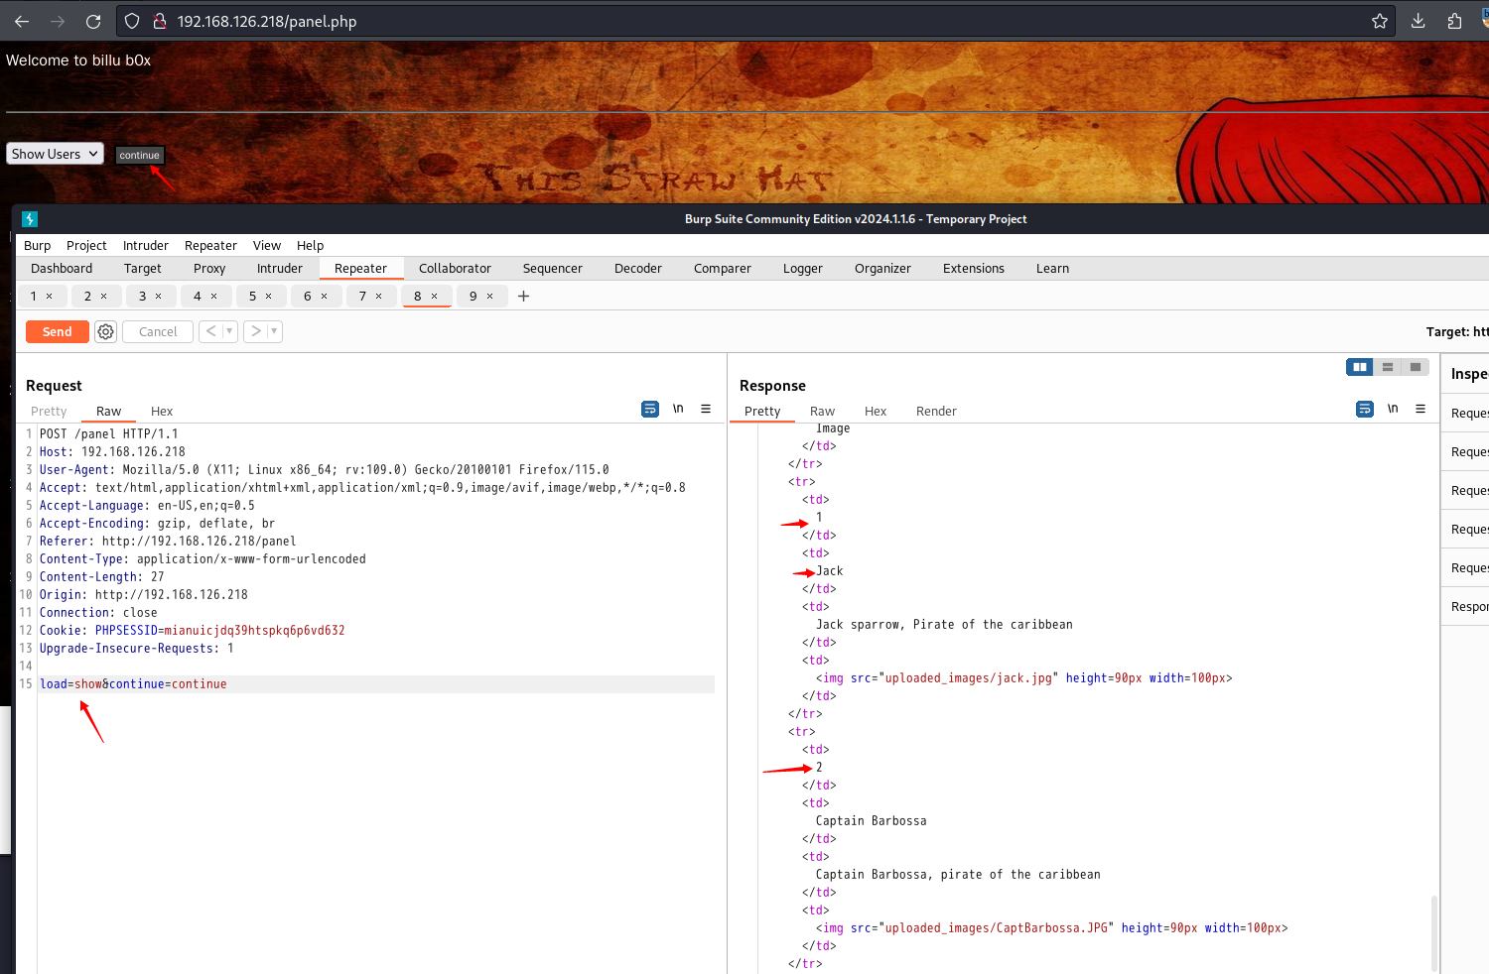Switch Response view to Hex
The height and width of the screenshot is (974, 1489).
876,412
